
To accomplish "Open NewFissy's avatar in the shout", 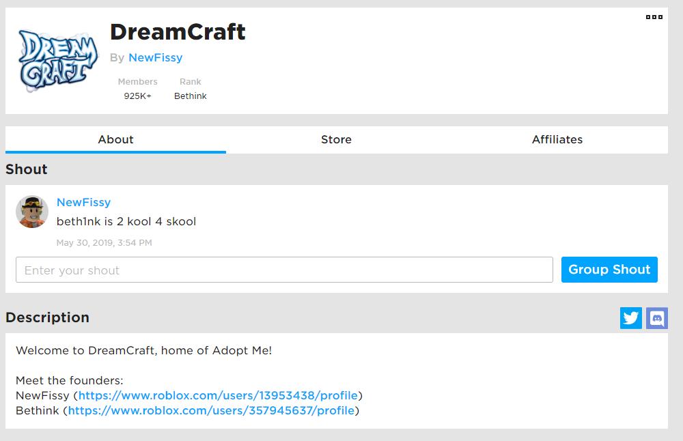I will point(32,212).
